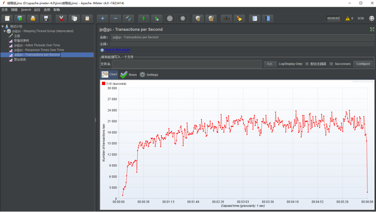Click the Clear all results icon
376x212 pixels.
pyautogui.click(x=211, y=19)
